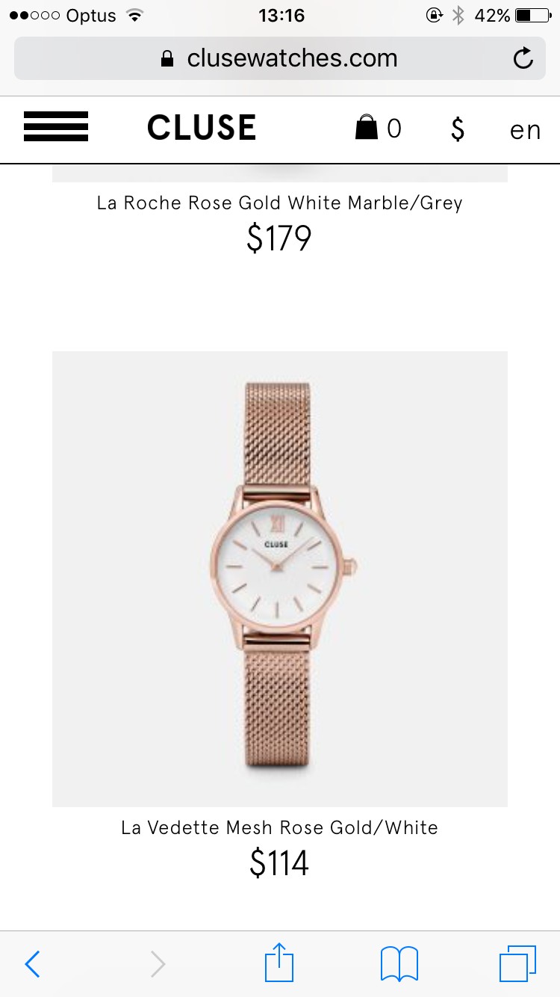This screenshot has width=560, height=997.
Task: Change language using the en selector
Action: (525, 130)
